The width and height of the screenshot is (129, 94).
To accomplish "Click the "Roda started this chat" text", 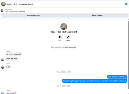I will [x=58, y=47].
